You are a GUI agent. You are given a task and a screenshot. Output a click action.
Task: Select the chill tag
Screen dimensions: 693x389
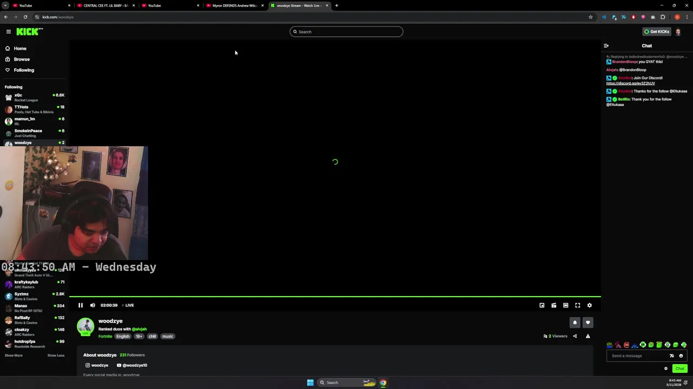(152, 336)
